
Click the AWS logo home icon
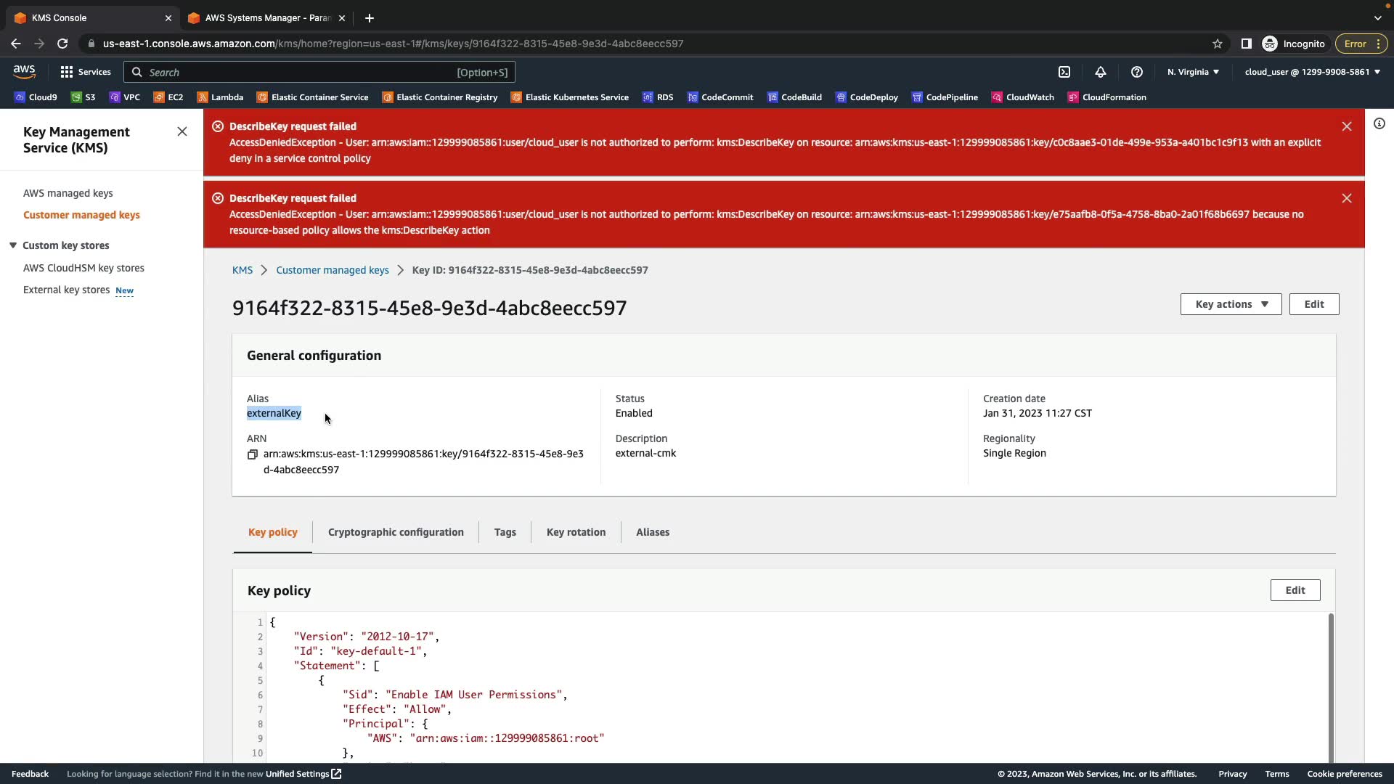click(x=24, y=71)
